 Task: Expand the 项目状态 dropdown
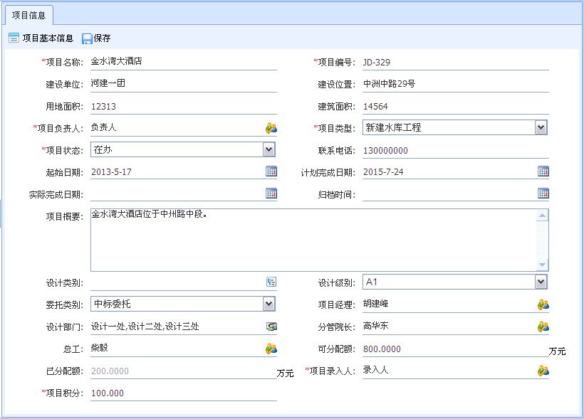[269, 149]
